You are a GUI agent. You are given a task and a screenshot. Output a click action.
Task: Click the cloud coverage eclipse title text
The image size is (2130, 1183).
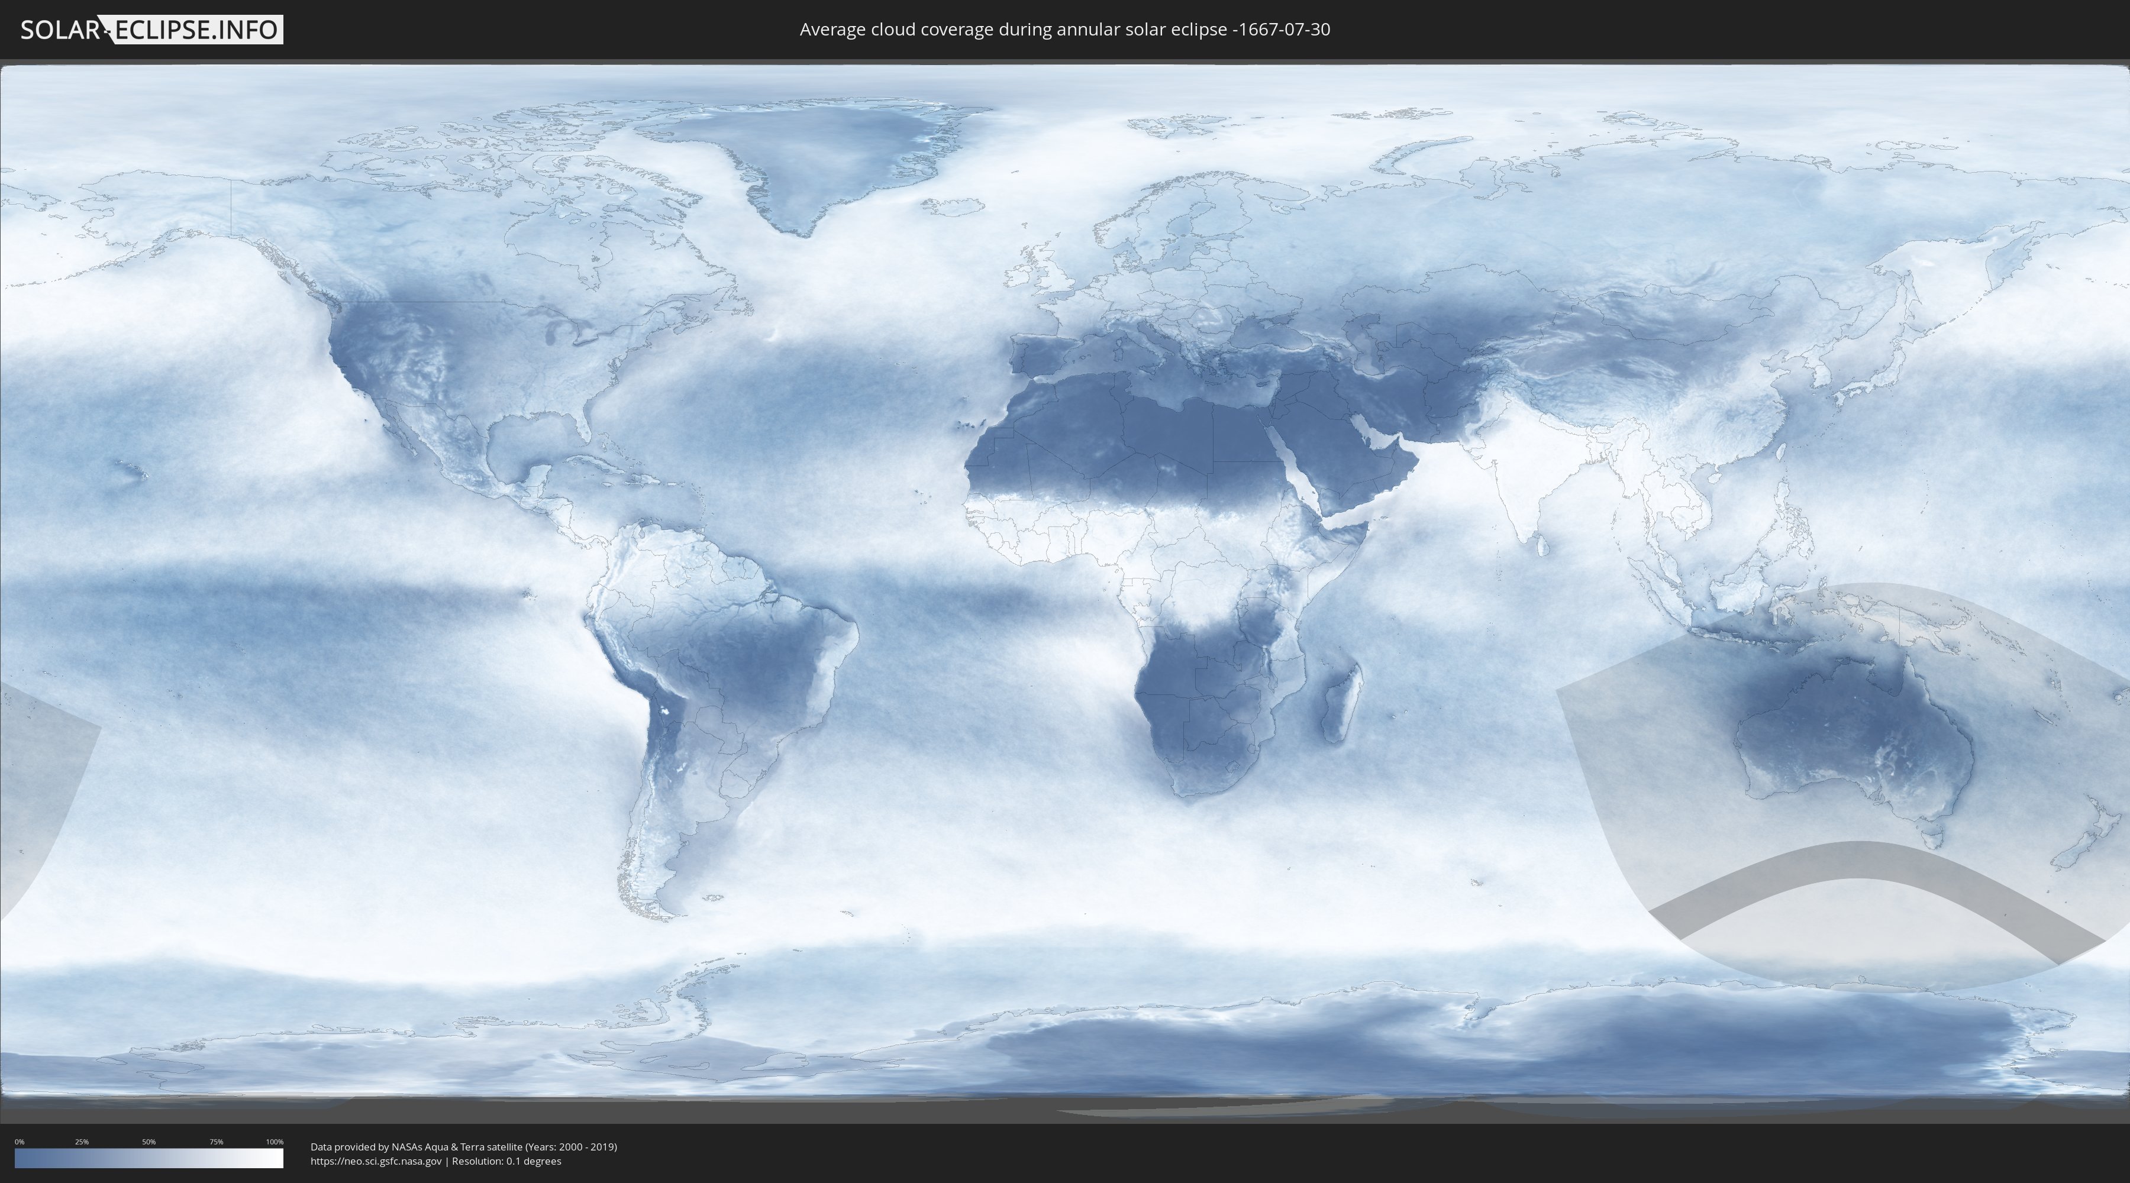pos(1065,30)
